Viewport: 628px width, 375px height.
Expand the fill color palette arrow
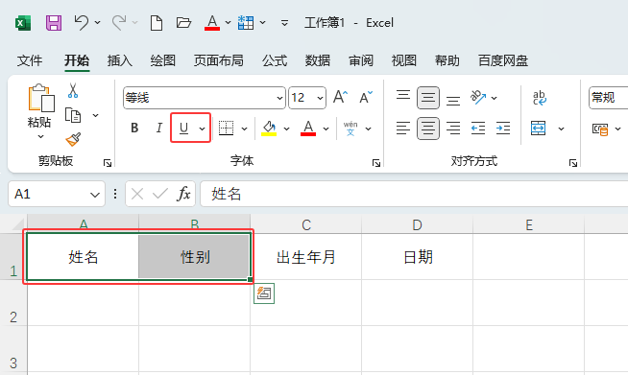click(x=287, y=129)
